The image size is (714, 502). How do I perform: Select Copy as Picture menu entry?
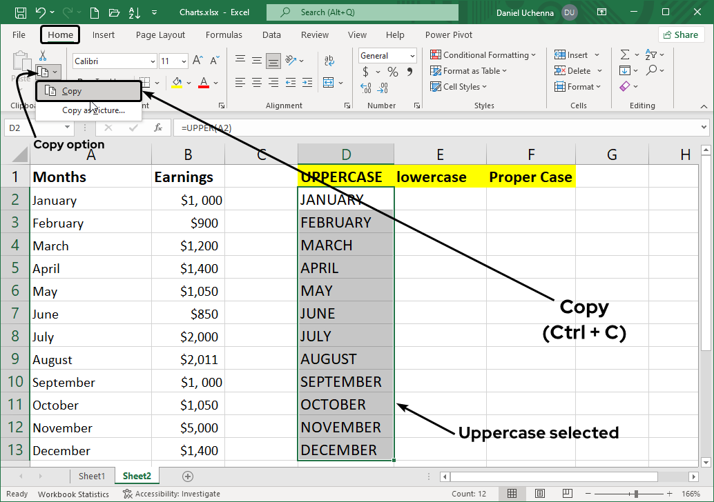93,110
